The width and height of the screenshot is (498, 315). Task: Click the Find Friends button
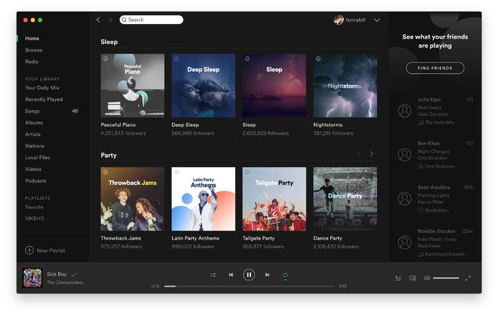435,68
